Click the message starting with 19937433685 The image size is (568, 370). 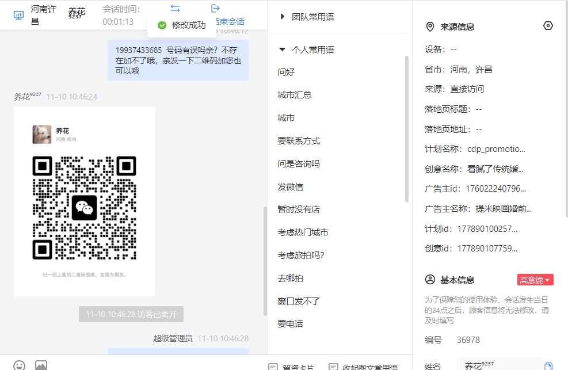pyautogui.click(x=178, y=60)
